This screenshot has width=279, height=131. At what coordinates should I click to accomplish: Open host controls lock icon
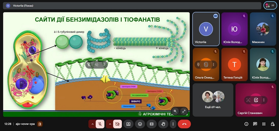272,124
